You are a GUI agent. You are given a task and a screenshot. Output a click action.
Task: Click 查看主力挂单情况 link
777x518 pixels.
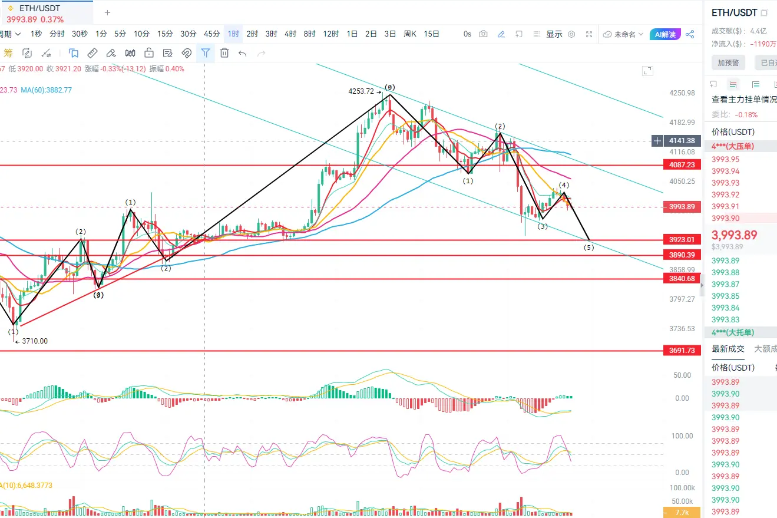pyautogui.click(x=744, y=100)
